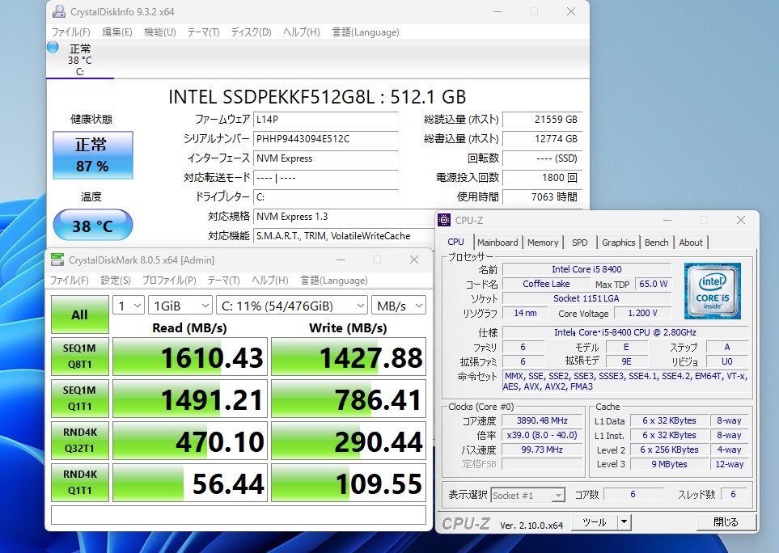Select the CPU tab in CPU-Z
The width and height of the screenshot is (779, 553).
point(455,242)
